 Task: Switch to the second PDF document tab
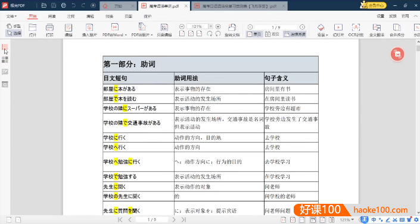click(239, 6)
